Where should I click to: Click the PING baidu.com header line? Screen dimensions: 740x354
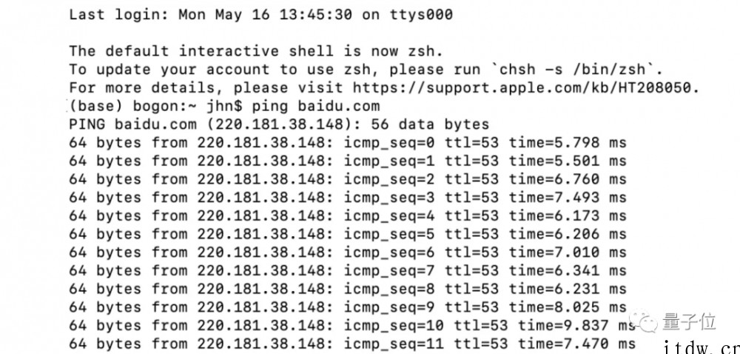click(280, 124)
